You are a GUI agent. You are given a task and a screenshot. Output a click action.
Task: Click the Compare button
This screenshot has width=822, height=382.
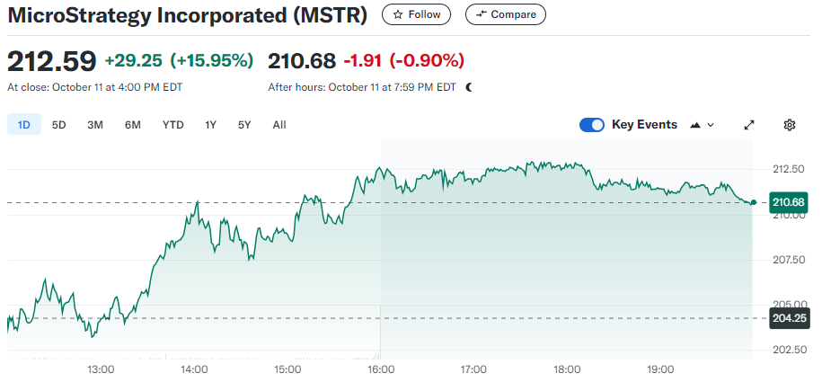(505, 14)
